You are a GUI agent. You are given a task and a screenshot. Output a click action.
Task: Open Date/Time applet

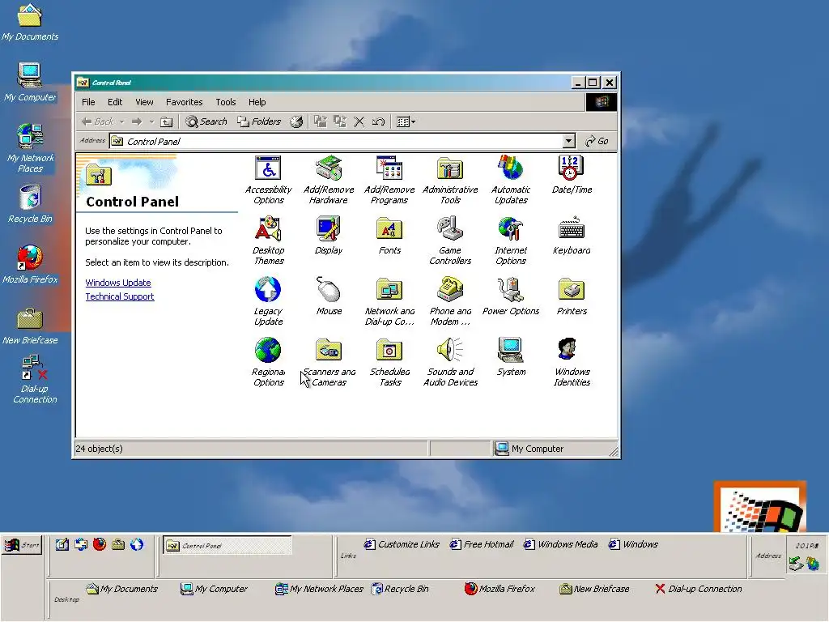572,175
